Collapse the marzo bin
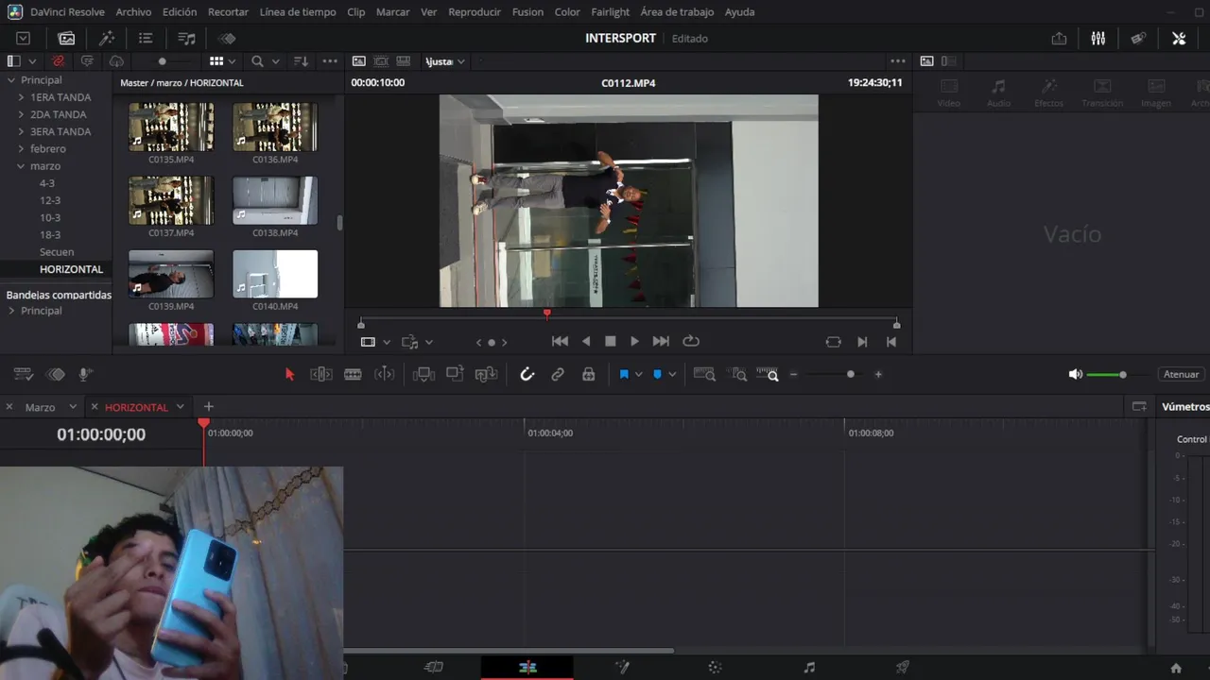This screenshot has height=680, width=1210. click(x=21, y=166)
